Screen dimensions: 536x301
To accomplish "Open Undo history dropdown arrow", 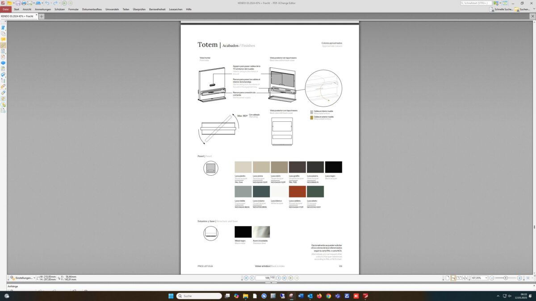I will point(51,3).
